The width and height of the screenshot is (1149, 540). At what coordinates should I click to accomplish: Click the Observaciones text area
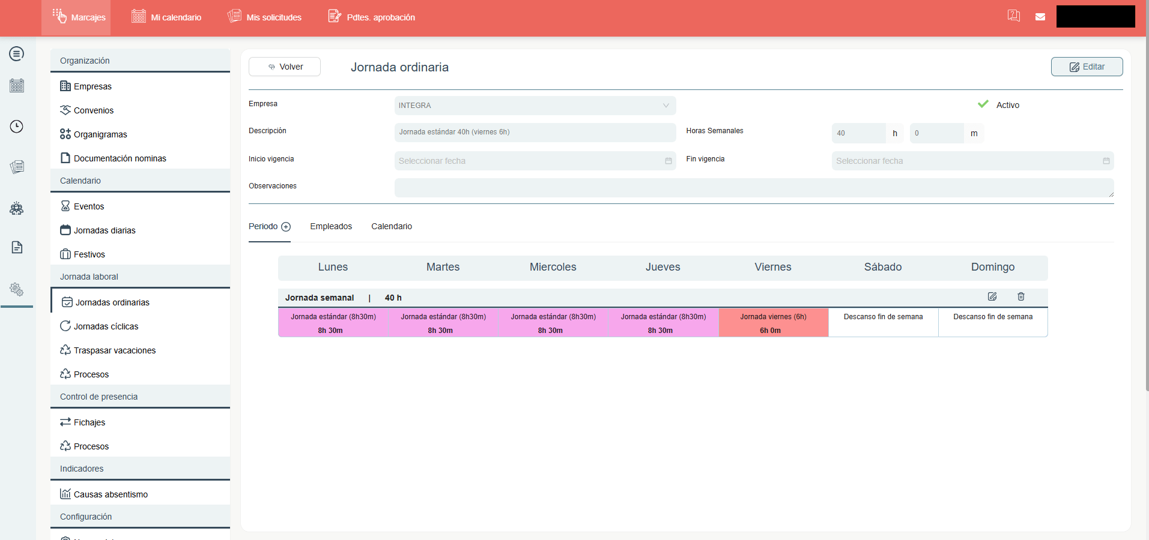click(753, 188)
